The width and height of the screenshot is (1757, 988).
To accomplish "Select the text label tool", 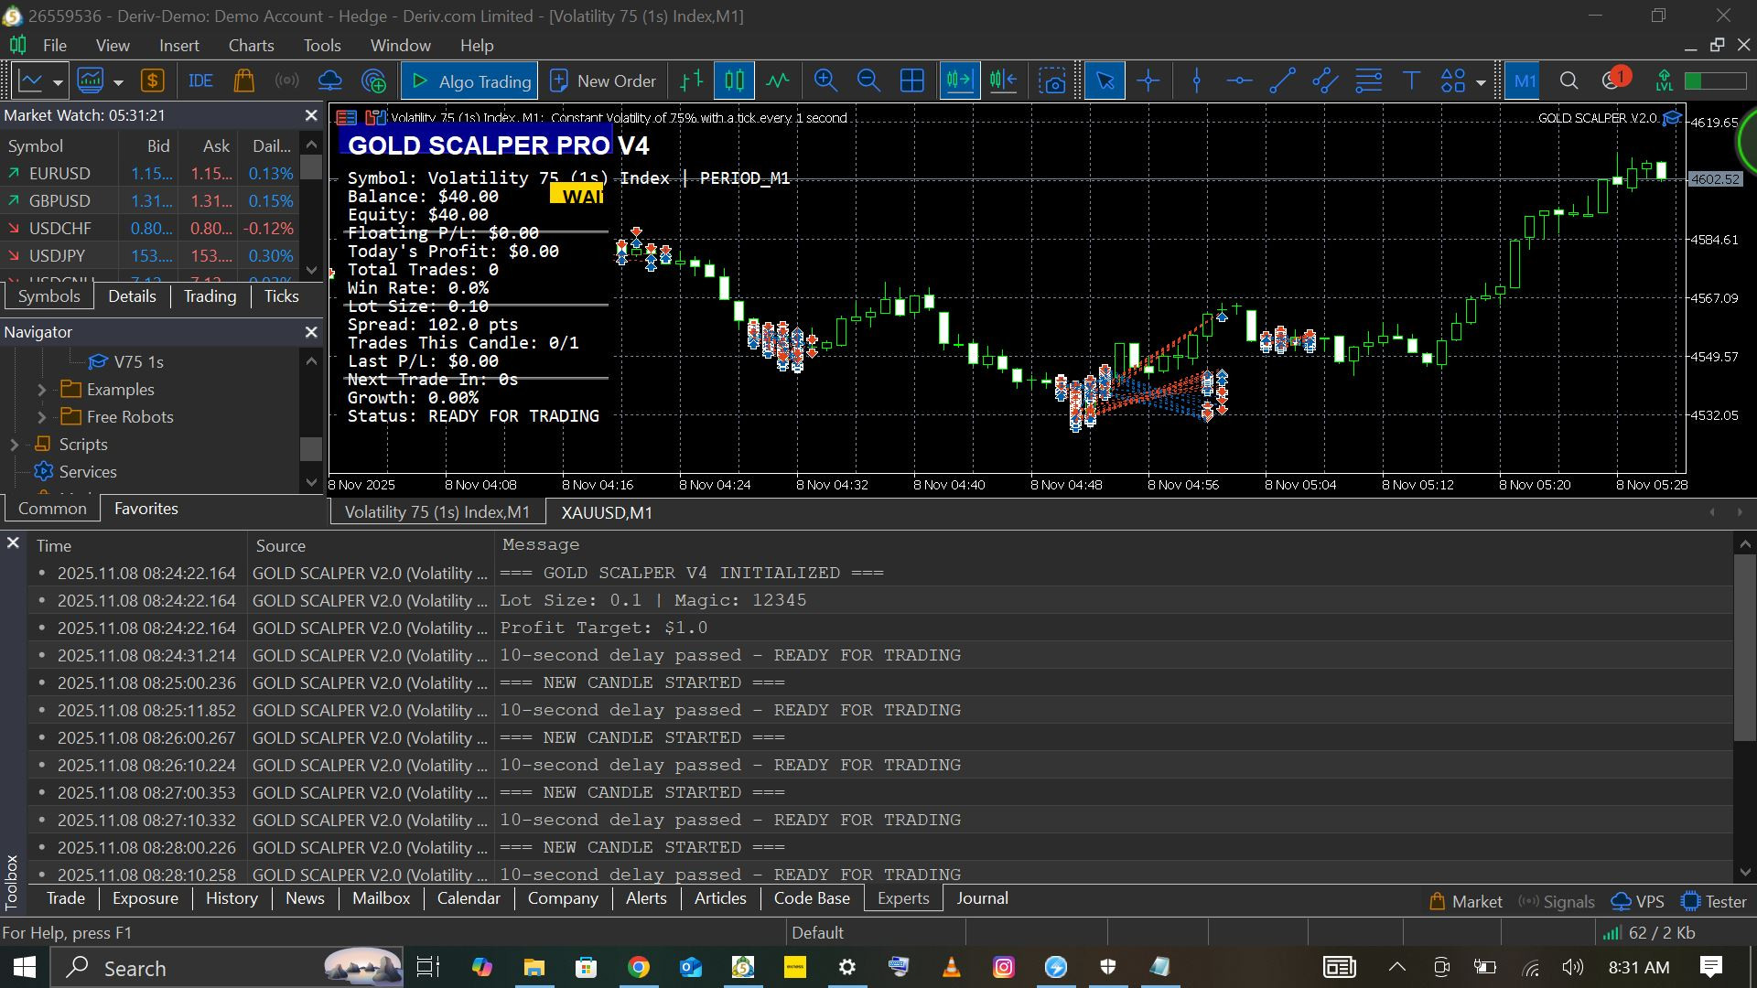I will click(1411, 81).
